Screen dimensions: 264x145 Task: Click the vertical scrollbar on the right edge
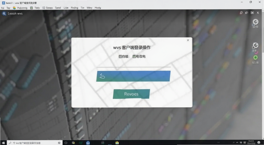click(263, 74)
